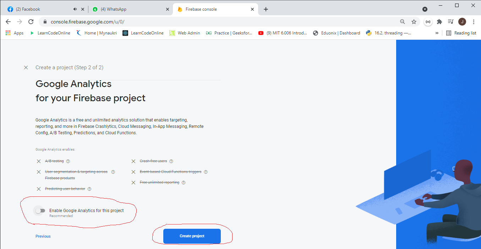Go back with the Previous link
Image resolution: width=481 pixels, height=249 pixels.
pyautogui.click(x=43, y=236)
